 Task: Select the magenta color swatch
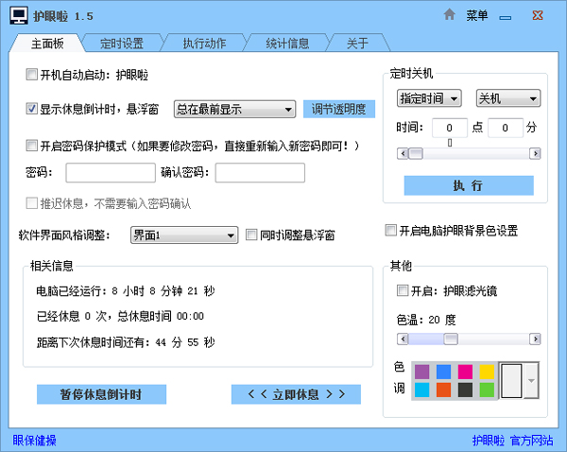tap(465, 372)
